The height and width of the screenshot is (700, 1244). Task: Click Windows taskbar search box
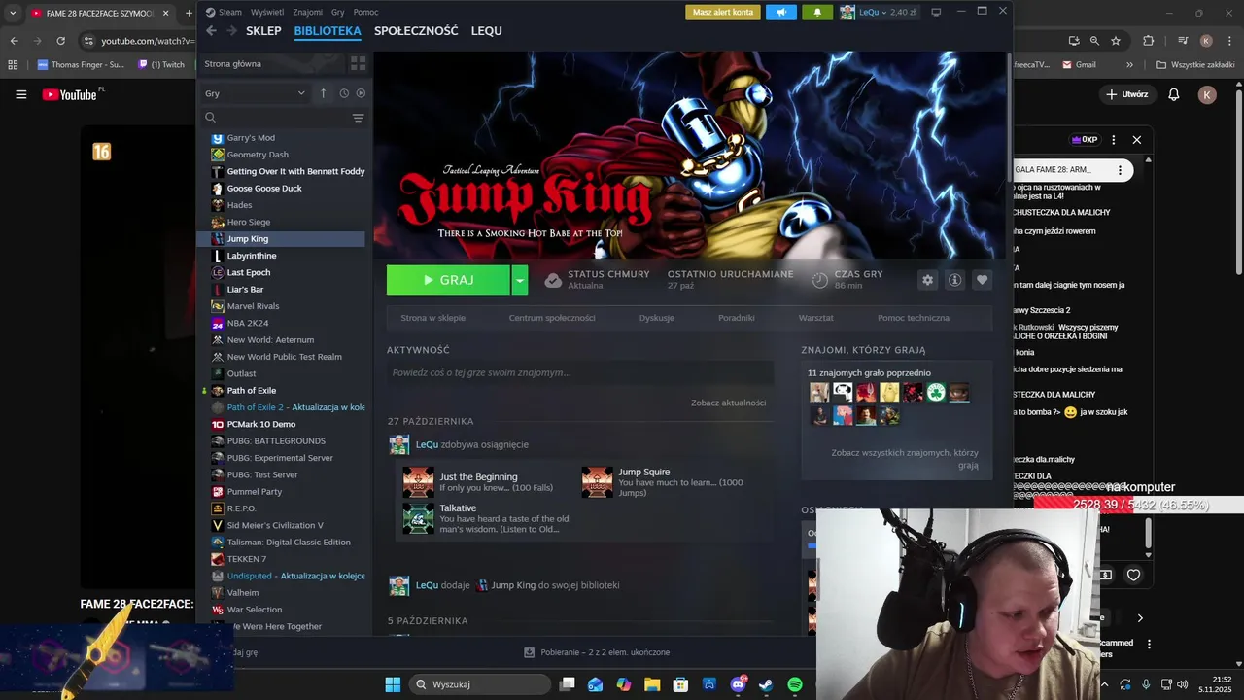tap(480, 684)
